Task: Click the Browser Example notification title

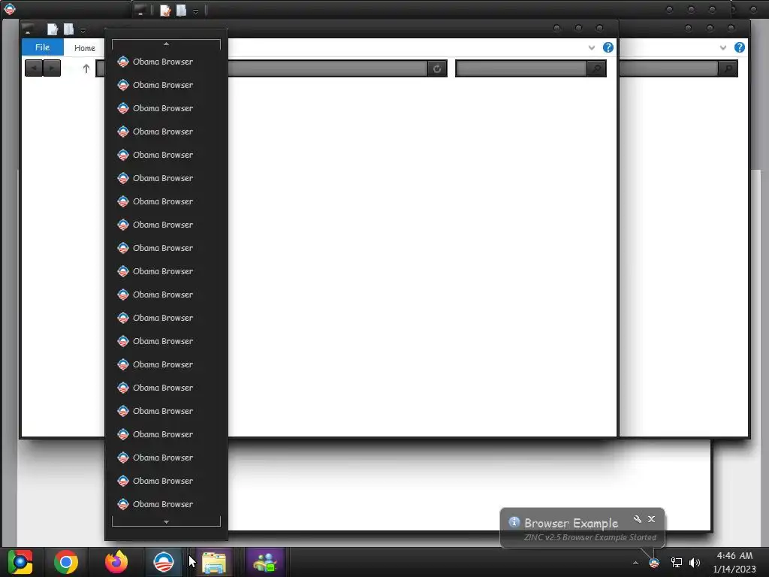Action: tap(571, 523)
